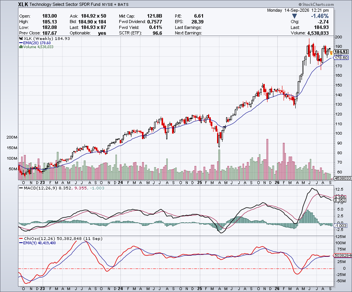Click the StockCharts.com copyright label

(x=316, y=4)
